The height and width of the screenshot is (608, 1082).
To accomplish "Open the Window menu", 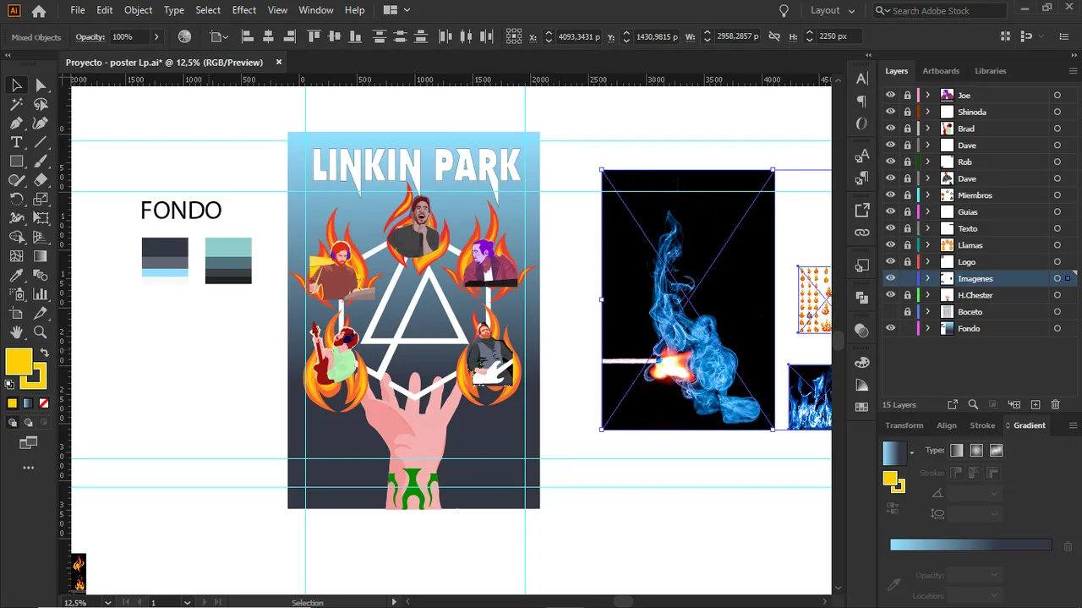I will click(316, 10).
